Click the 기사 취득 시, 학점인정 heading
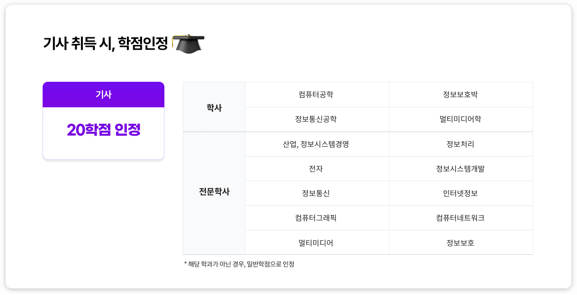This screenshot has height=295, width=577. click(x=106, y=44)
